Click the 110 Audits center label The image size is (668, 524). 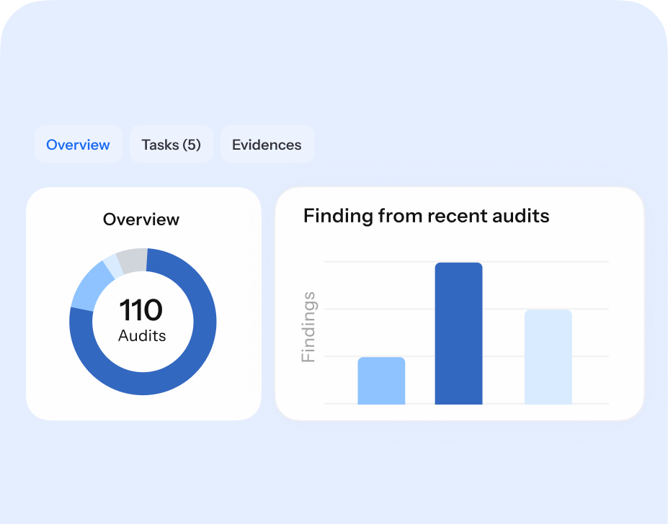[141, 320]
